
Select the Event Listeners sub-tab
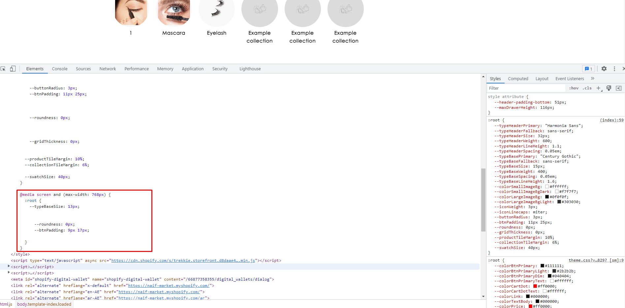click(570, 78)
